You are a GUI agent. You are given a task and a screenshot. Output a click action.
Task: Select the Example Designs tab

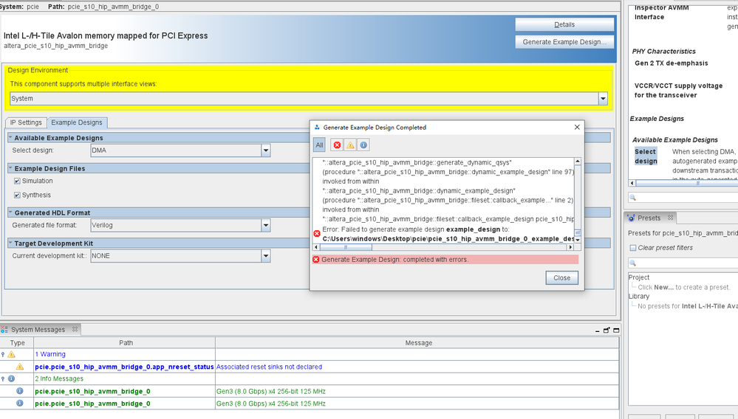(x=77, y=122)
